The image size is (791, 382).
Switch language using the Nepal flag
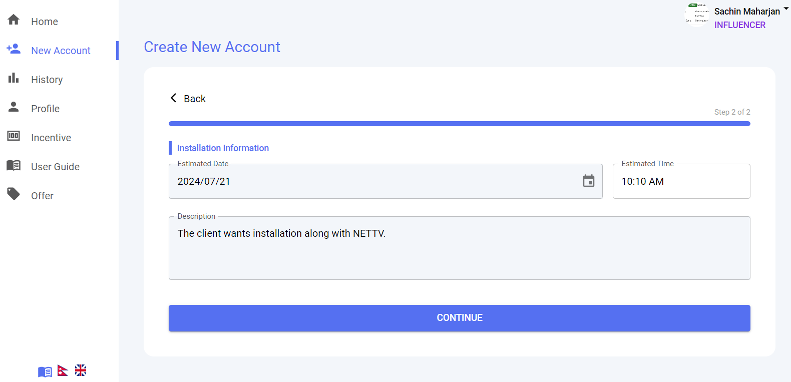click(x=62, y=370)
